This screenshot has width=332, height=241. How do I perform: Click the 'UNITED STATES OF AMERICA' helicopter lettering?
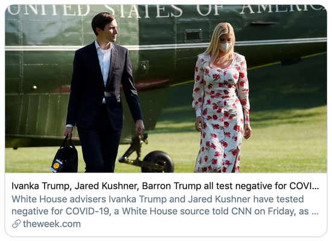(x=167, y=10)
